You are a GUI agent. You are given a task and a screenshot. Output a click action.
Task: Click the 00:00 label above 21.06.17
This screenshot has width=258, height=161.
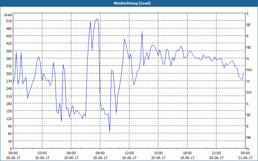coord(245,153)
